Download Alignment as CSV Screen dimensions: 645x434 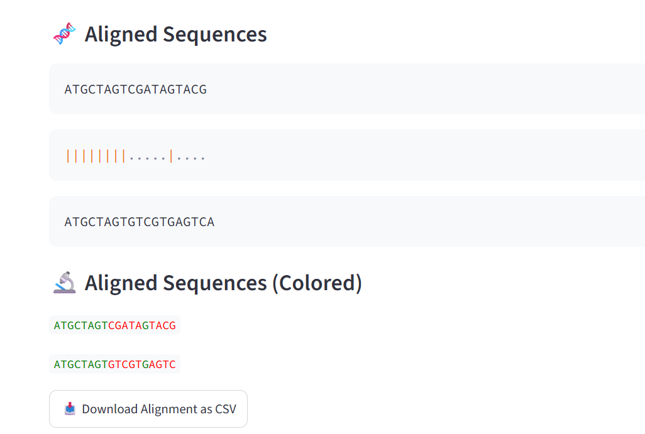tap(148, 409)
